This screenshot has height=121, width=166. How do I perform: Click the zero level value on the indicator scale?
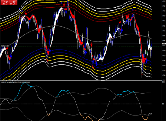point(163,104)
